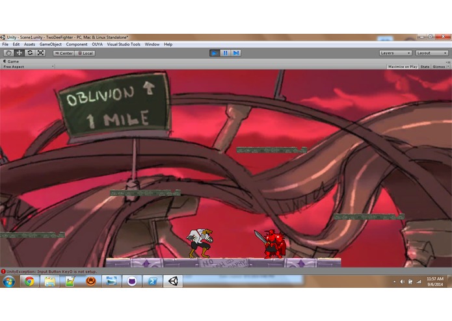Toggle Maximize on Play
Image resolution: width=452 pixels, height=321 pixels.
tap(403, 67)
